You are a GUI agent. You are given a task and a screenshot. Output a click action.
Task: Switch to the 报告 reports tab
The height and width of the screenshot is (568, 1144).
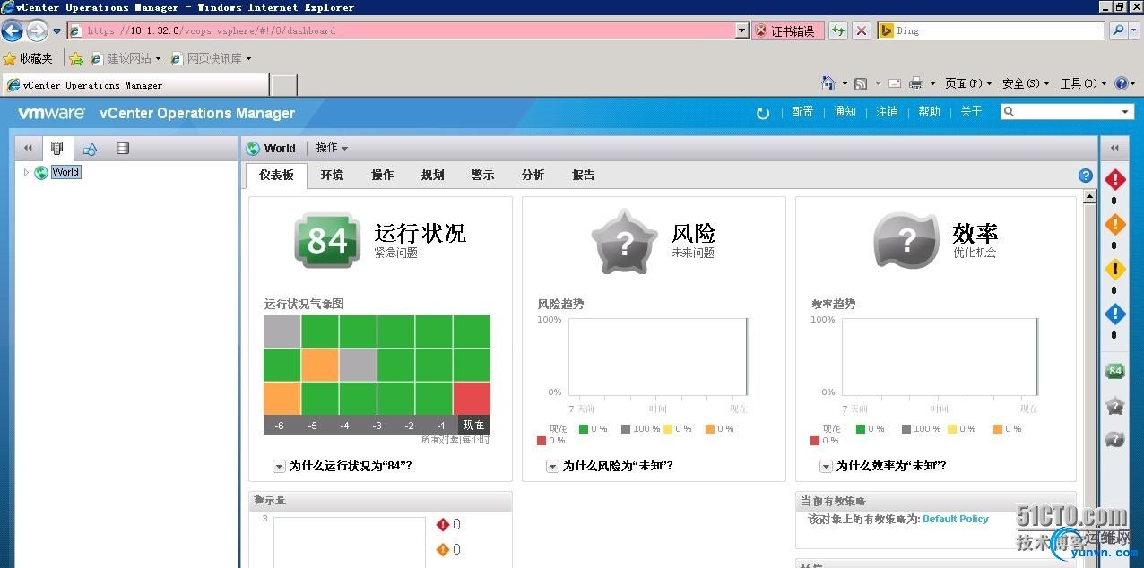click(x=583, y=176)
